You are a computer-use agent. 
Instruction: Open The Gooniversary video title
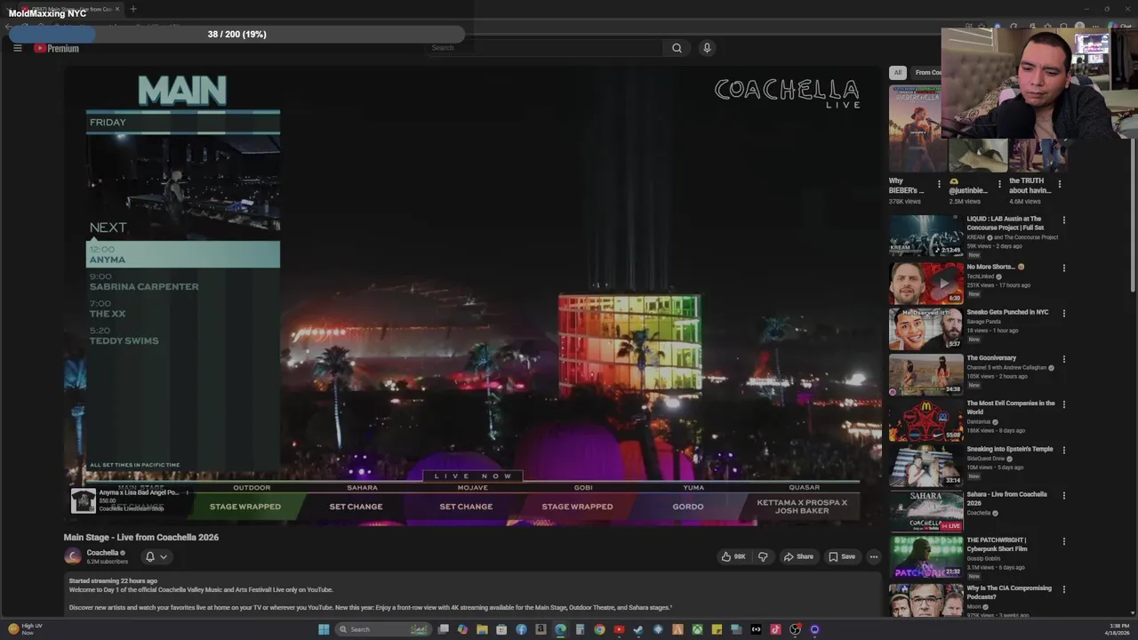click(x=991, y=358)
